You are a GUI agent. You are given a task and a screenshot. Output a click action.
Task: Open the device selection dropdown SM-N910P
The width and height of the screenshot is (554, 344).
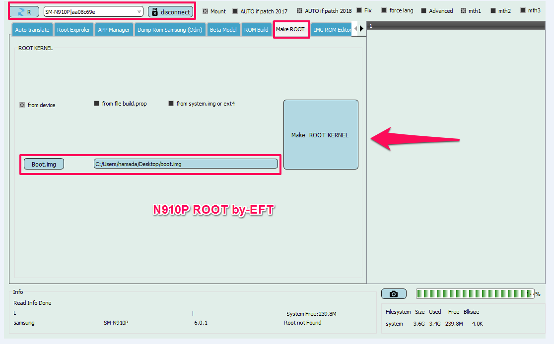coord(93,11)
